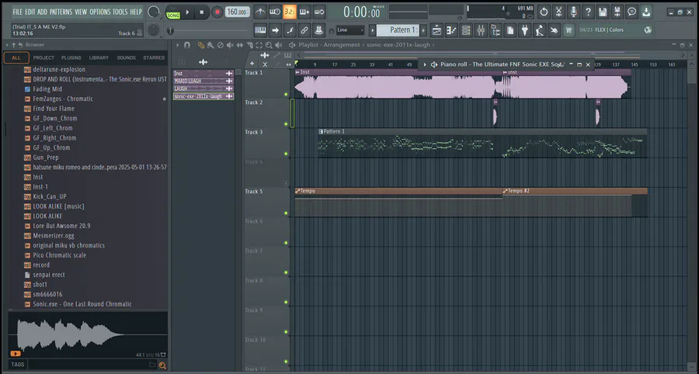Click the stop playback button
The image size is (699, 374).
point(202,12)
